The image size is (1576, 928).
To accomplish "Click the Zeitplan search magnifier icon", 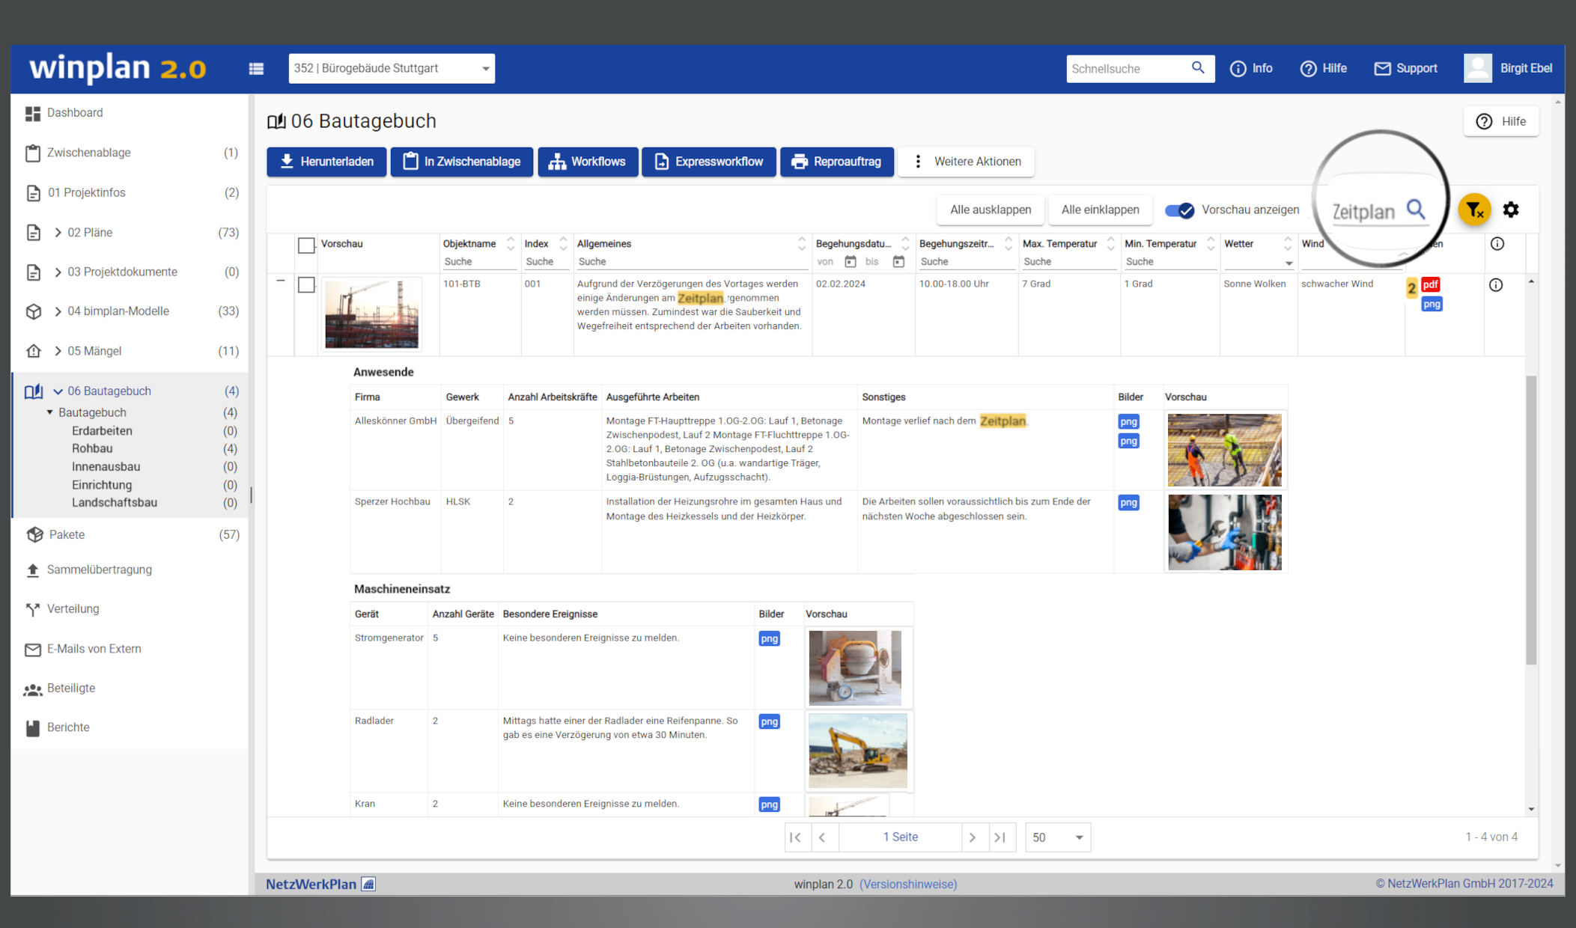I will pyautogui.click(x=1415, y=209).
